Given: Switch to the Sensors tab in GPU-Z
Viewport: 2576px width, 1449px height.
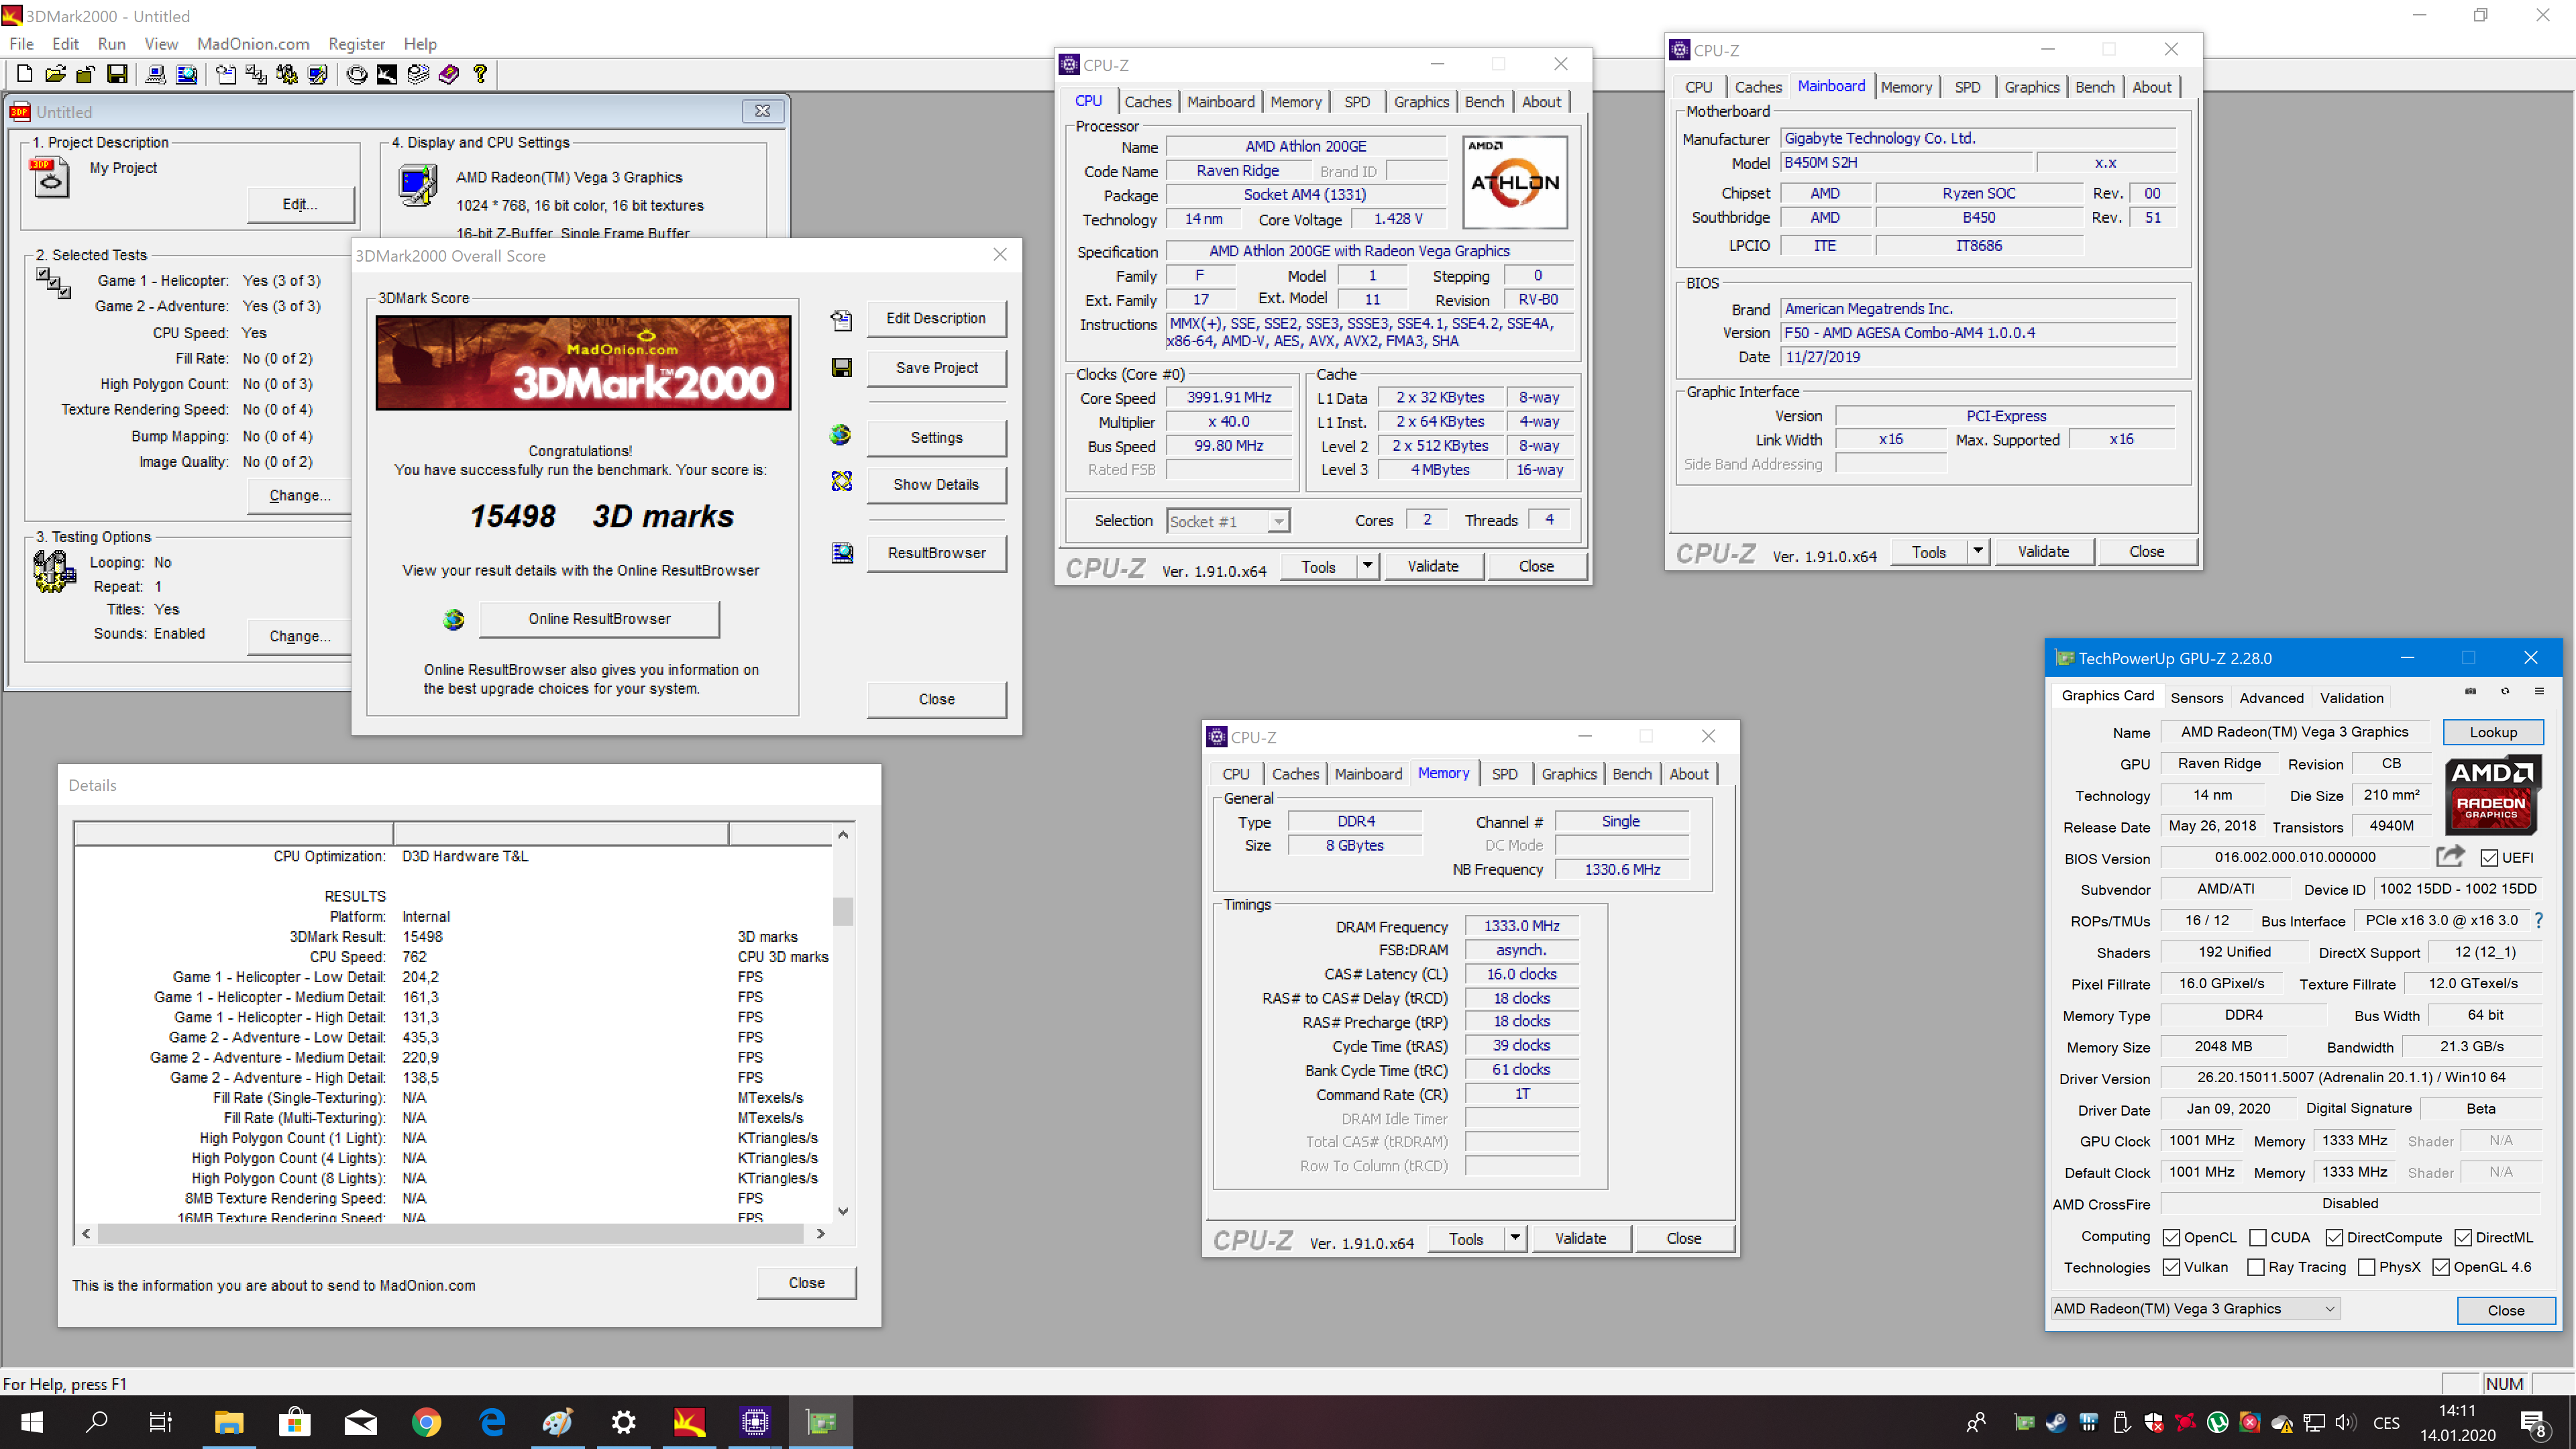Looking at the screenshot, I should (2196, 698).
